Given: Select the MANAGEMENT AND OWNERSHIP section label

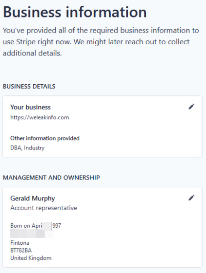Looking at the screenshot, I should point(51,178).
